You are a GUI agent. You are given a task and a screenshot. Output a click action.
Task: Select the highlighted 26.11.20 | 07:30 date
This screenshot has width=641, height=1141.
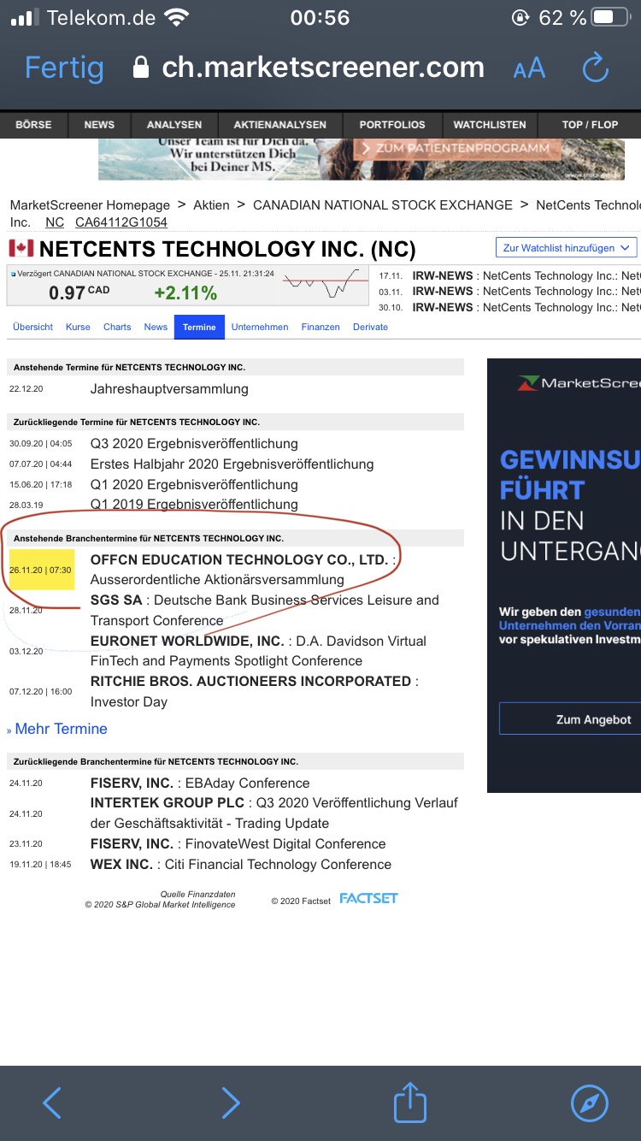[40, 570]
